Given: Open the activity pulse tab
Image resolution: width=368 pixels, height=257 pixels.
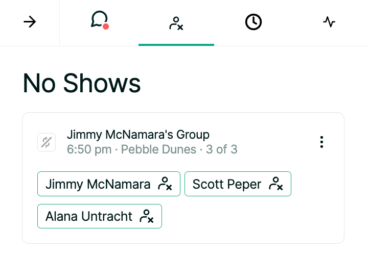Looking at the screenshot, I should pos(329,22).
